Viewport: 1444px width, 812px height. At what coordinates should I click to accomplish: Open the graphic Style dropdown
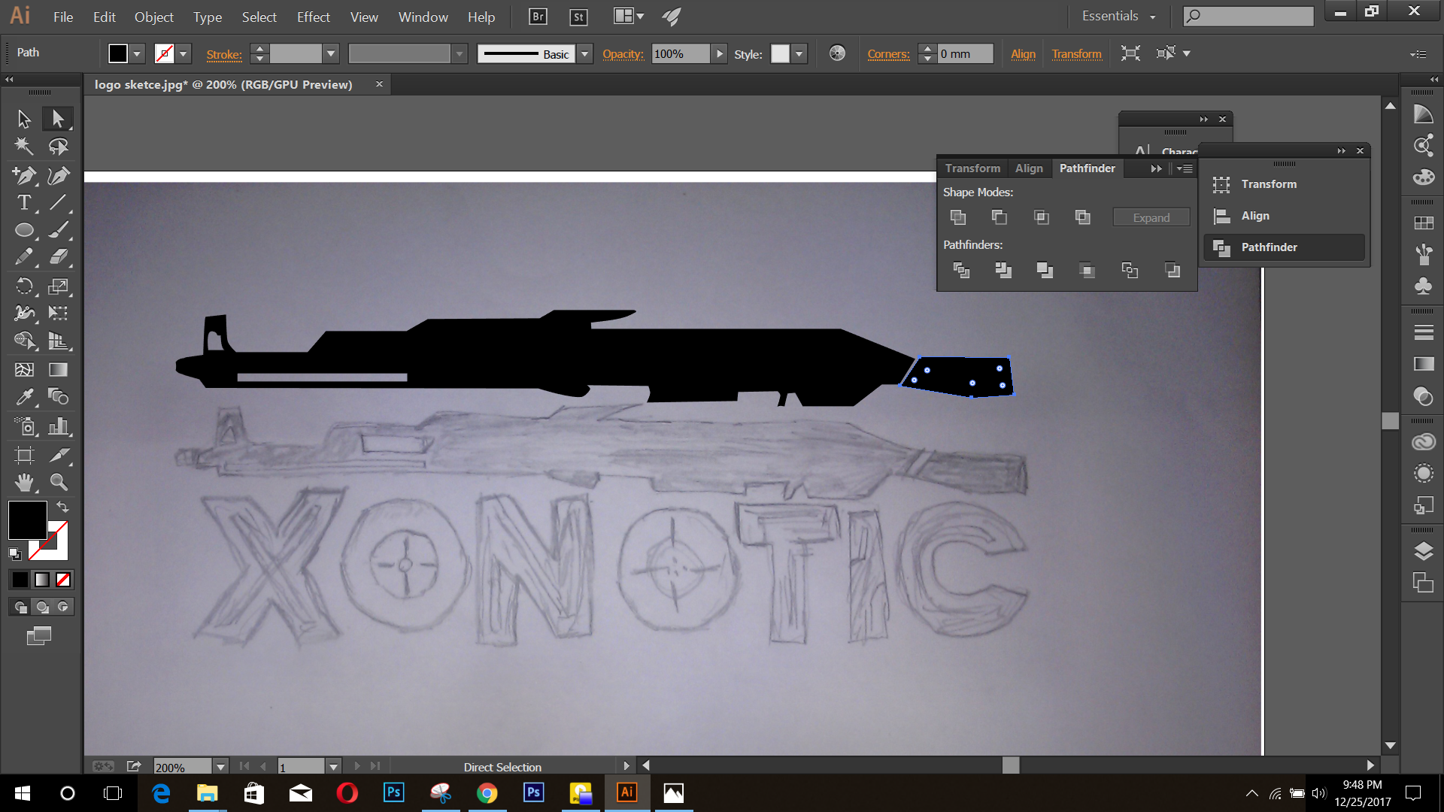click(x=799, y=54)
